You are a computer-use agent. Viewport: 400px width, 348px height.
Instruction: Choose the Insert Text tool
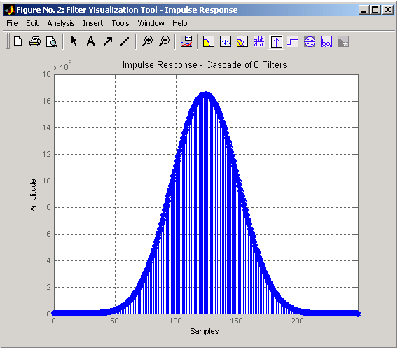coord(90,41)
